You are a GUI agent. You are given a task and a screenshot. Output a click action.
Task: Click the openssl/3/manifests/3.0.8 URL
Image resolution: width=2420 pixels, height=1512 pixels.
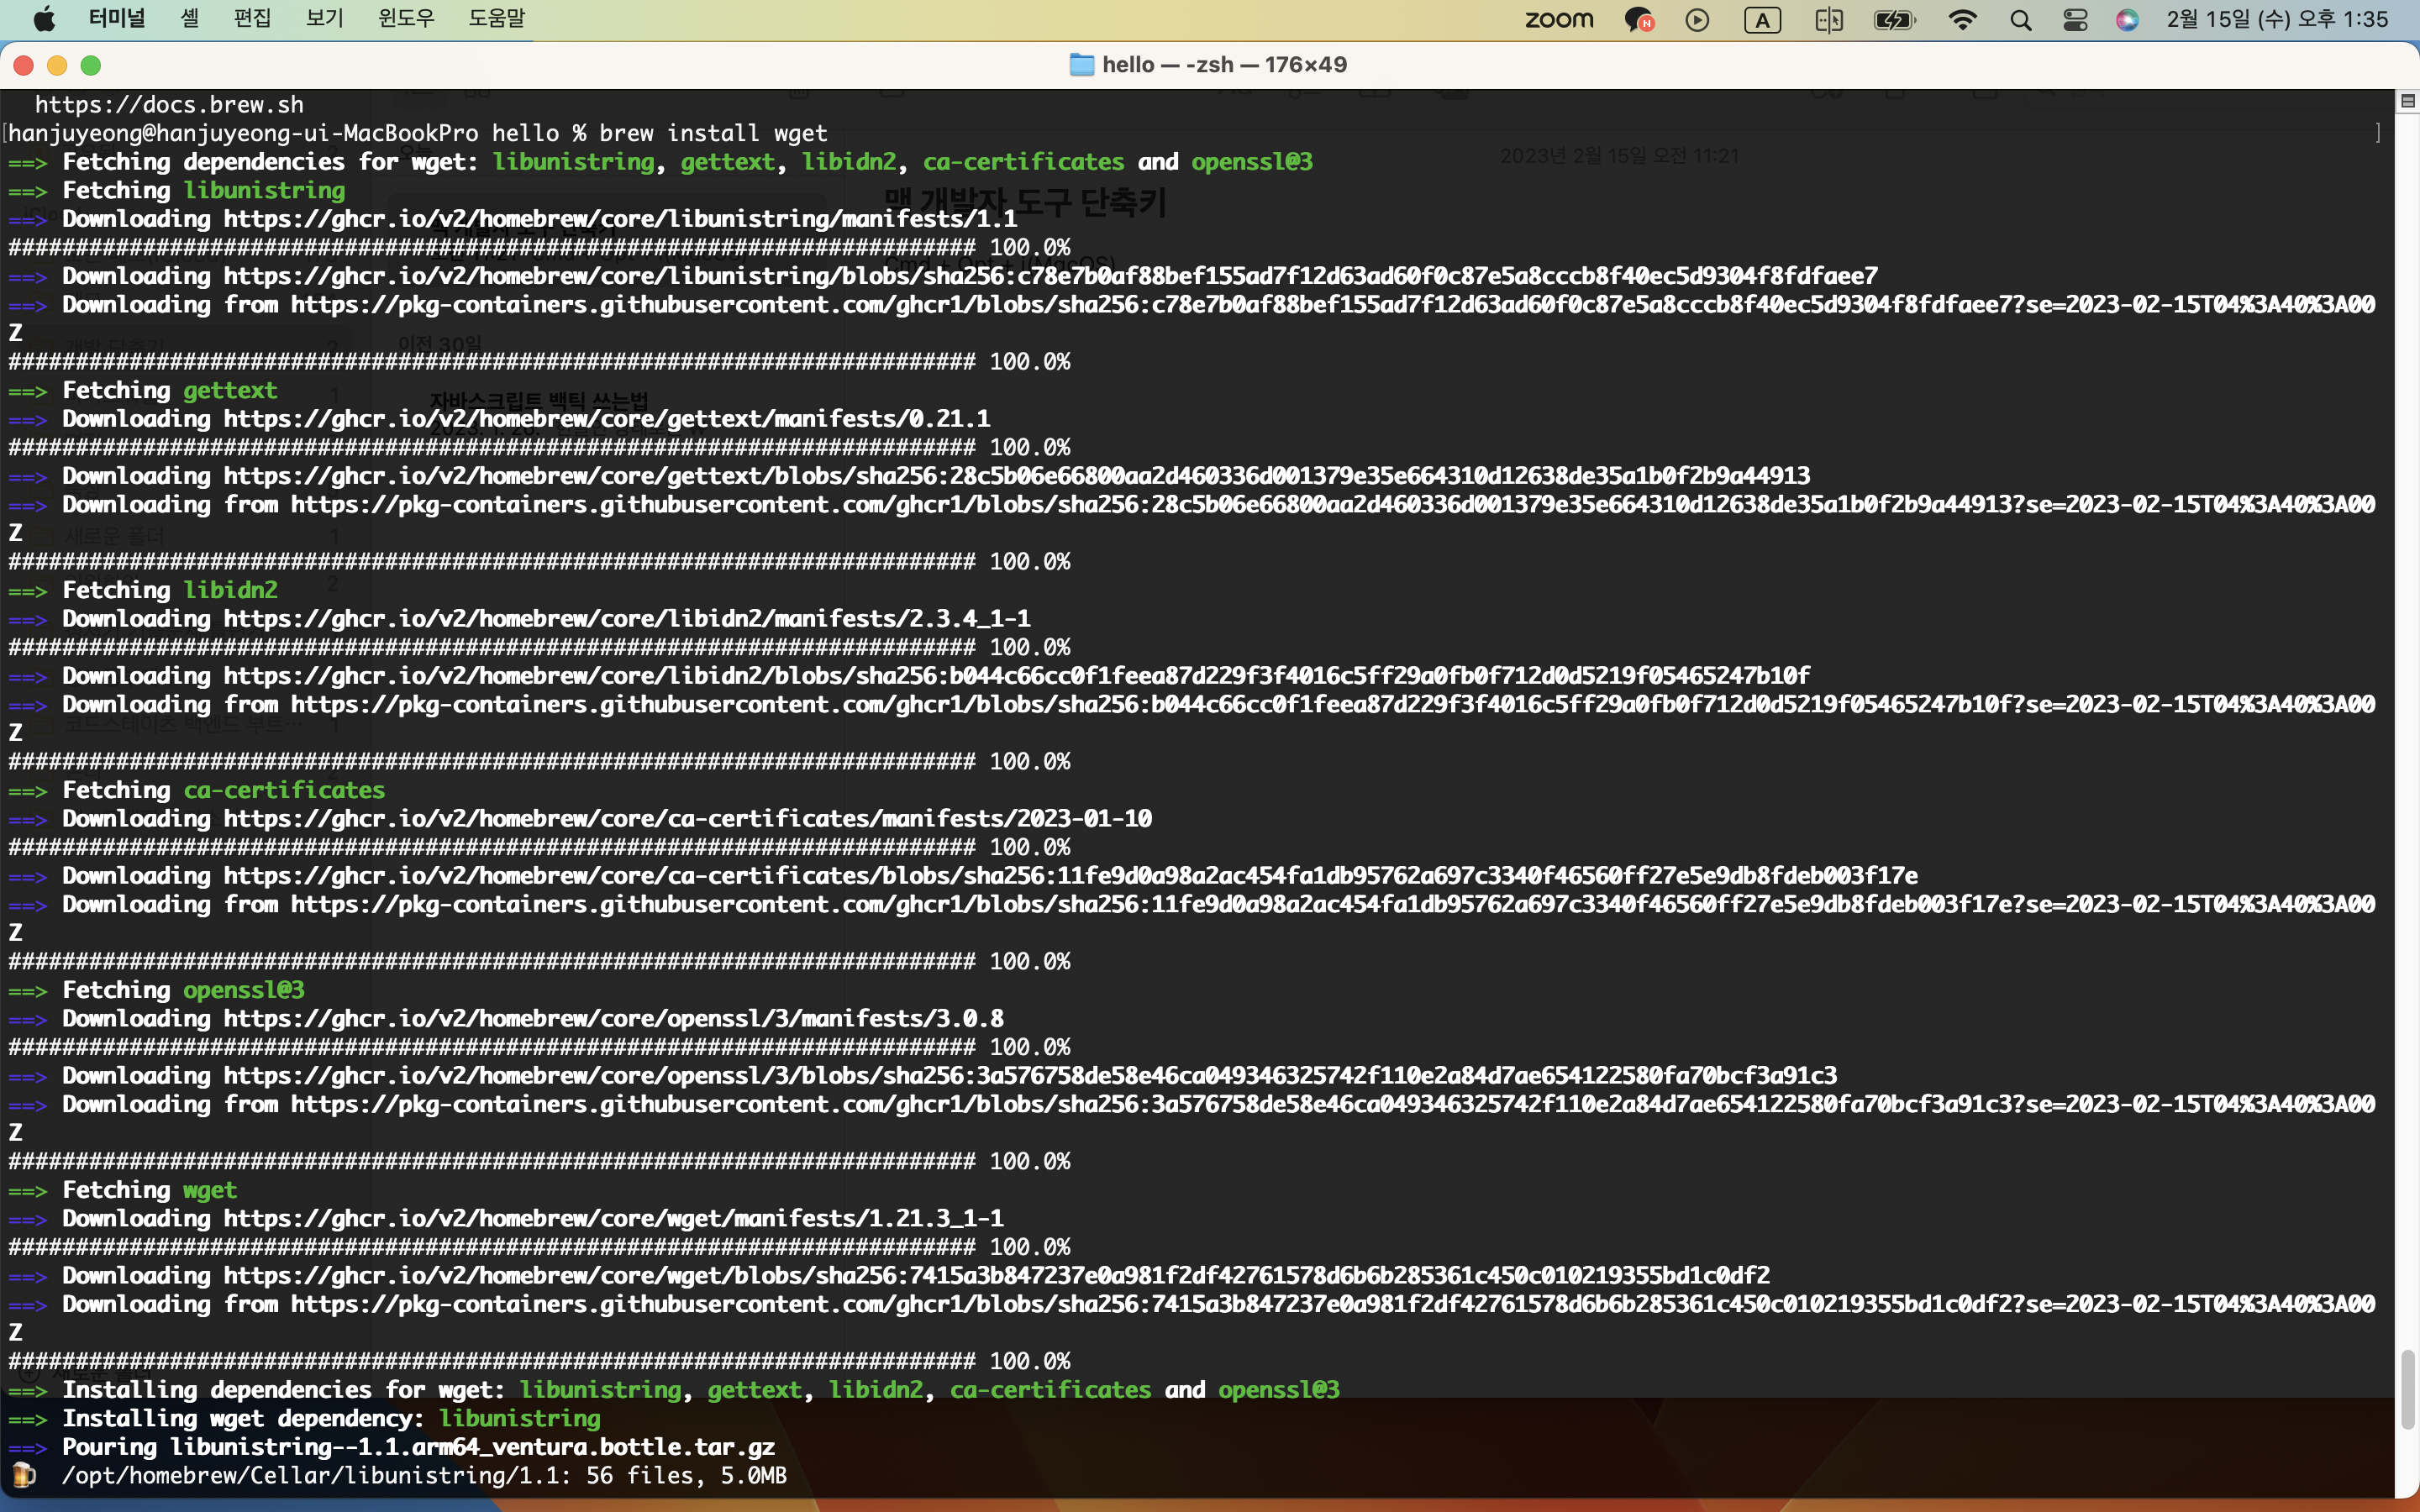pos(613,1019)
